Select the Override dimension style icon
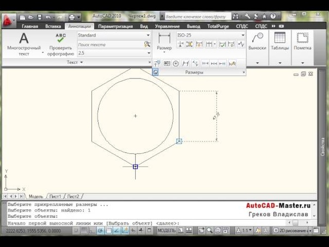Viewport: 329px width, 247px height. (x=232, y=63)
